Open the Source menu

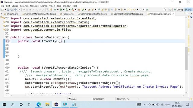click(15, 6)
